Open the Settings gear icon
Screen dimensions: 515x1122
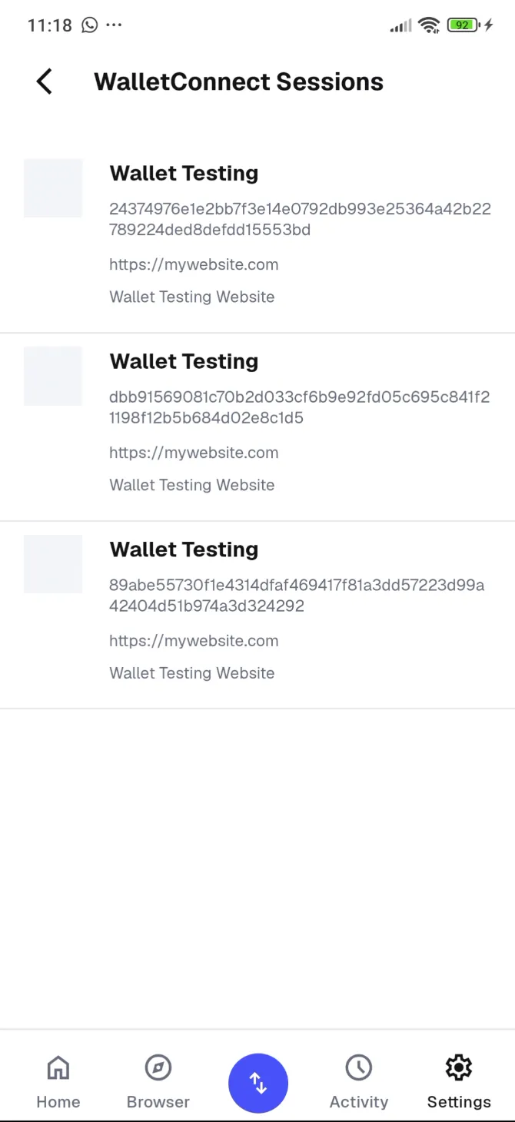point(458,1067)
